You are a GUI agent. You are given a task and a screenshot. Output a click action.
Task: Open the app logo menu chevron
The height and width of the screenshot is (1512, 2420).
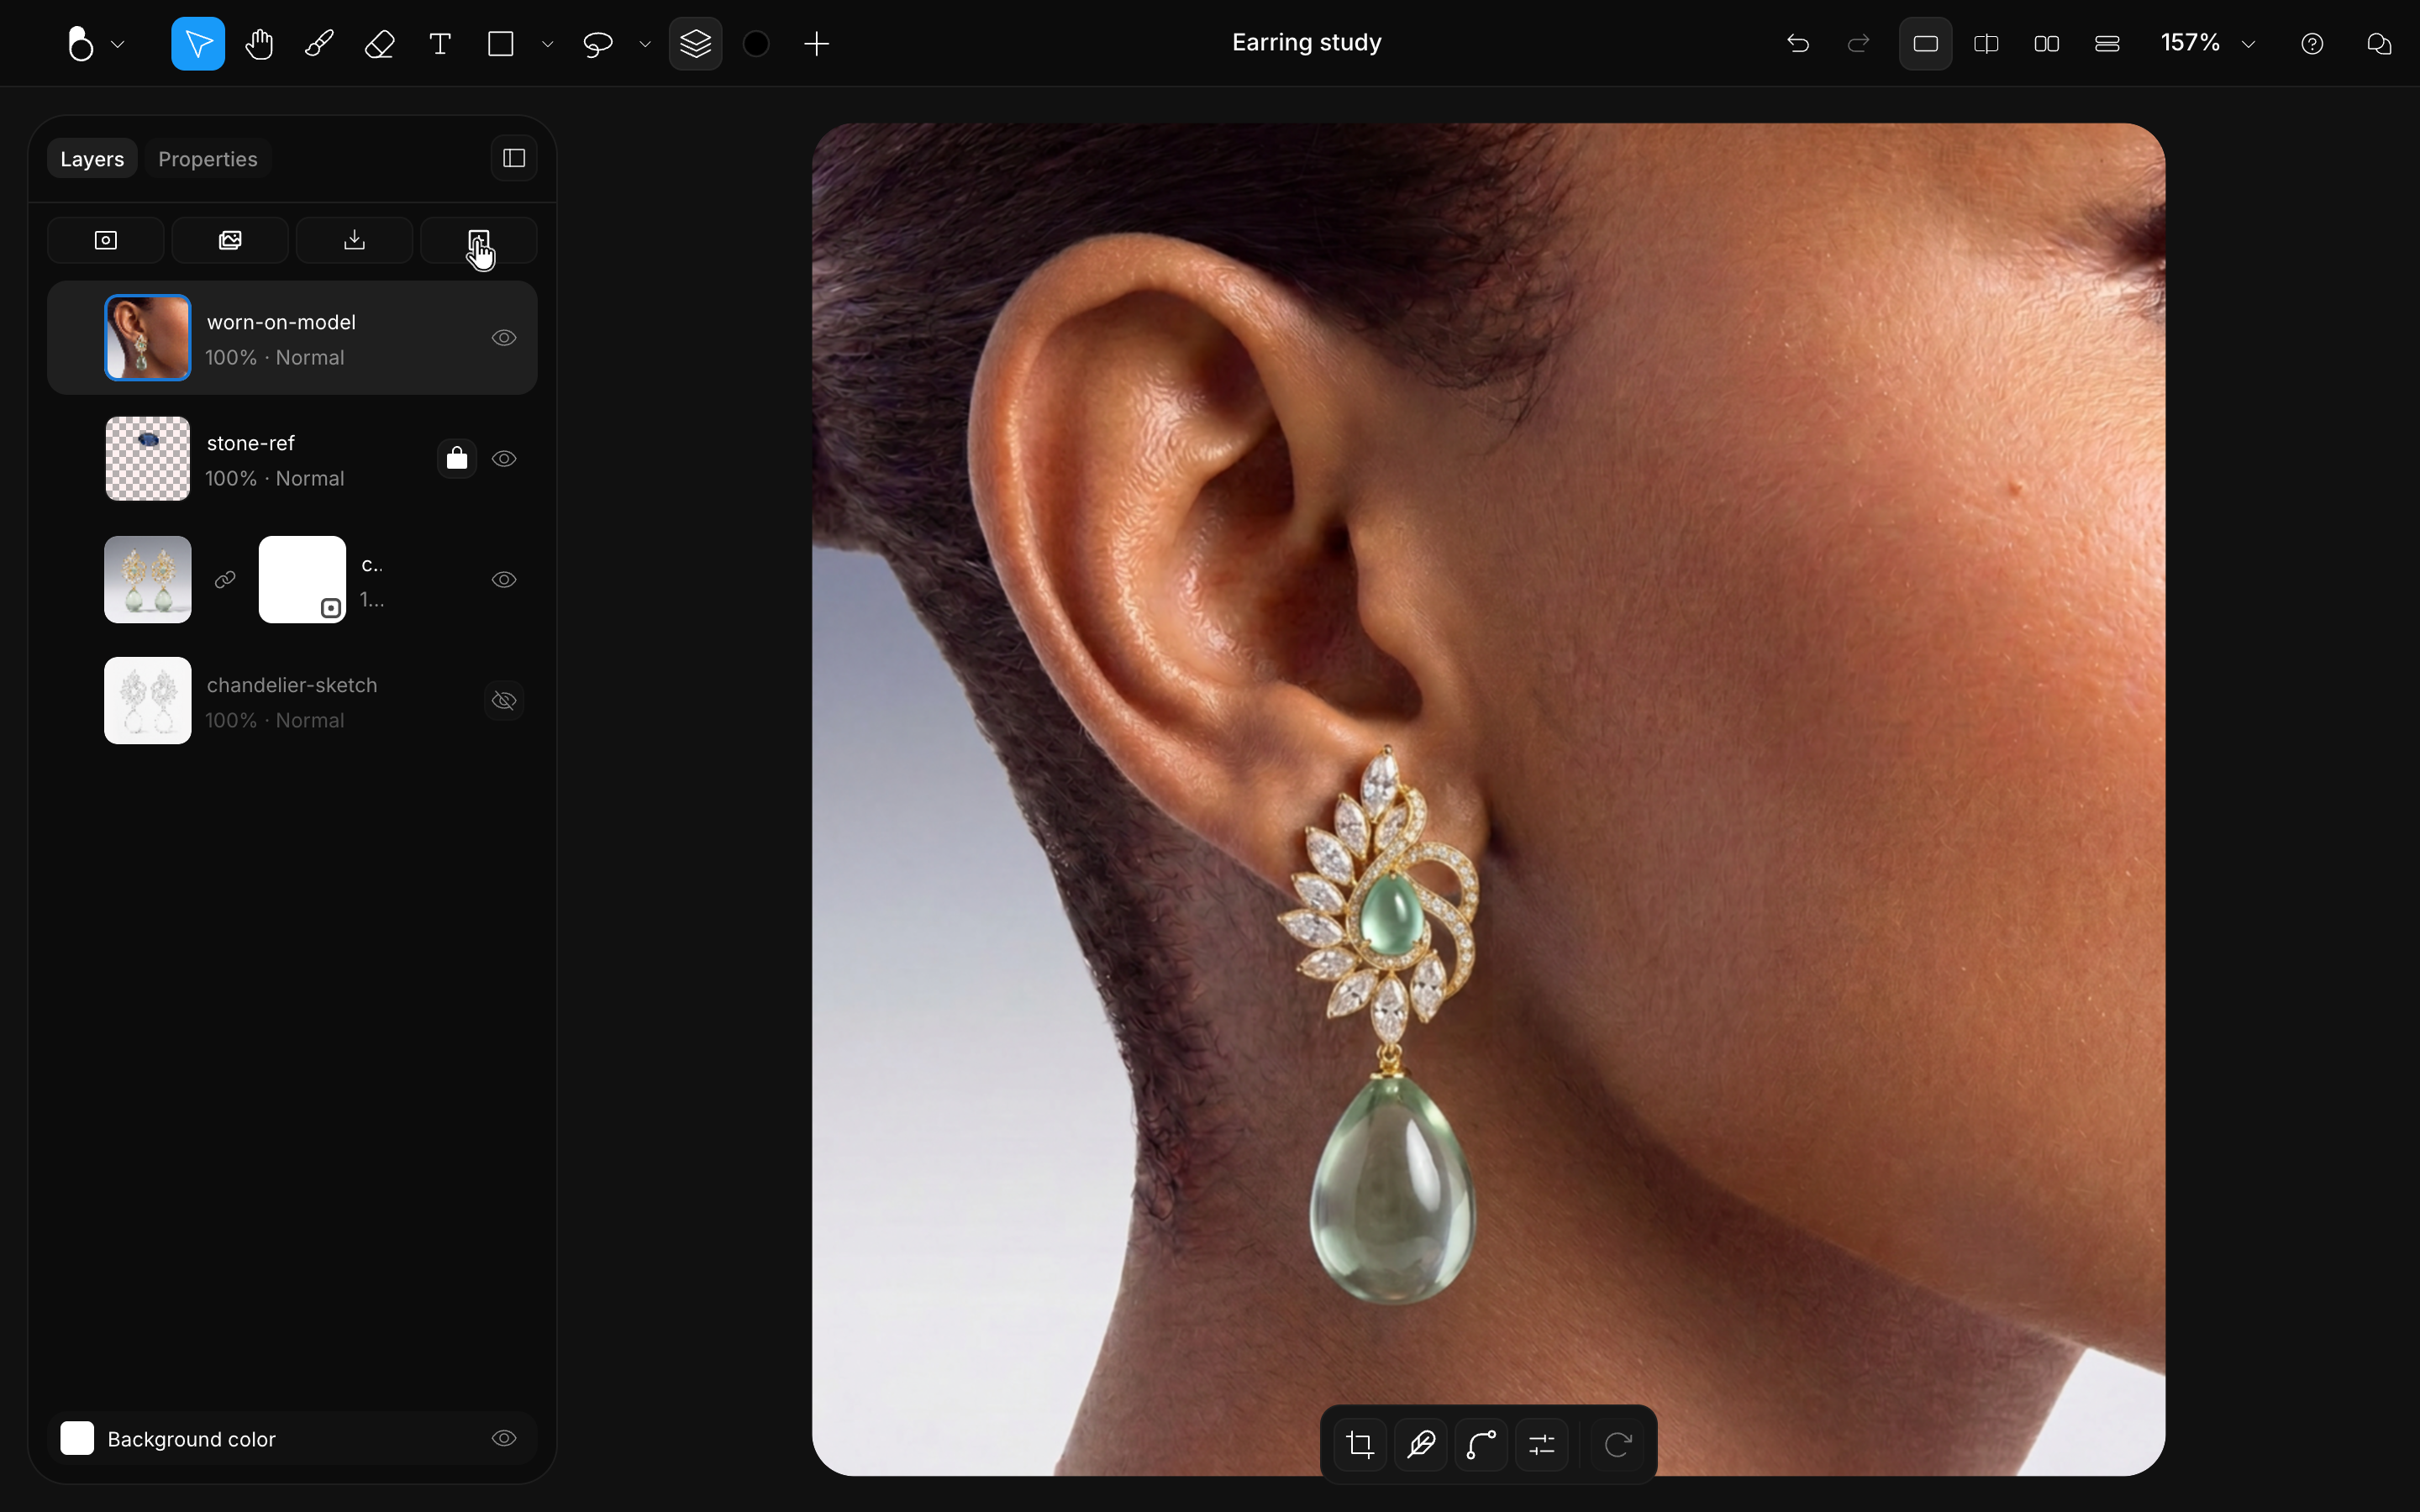tap(118, 44)
